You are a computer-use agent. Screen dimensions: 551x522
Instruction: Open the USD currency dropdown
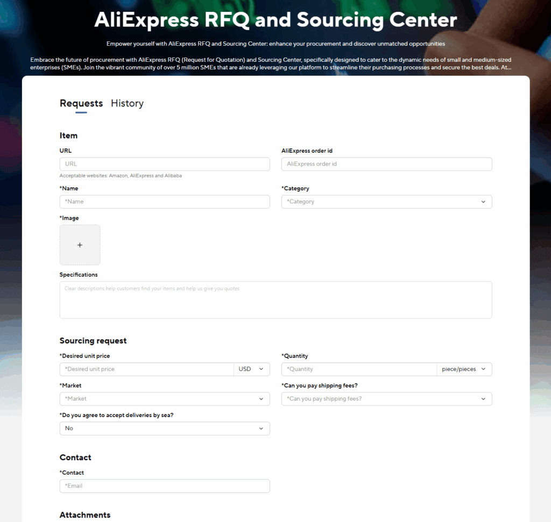point(252,369)
